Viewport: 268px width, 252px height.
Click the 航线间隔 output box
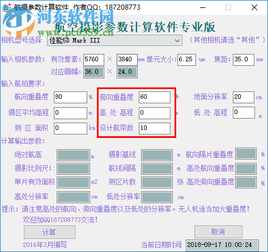point(157,169)
